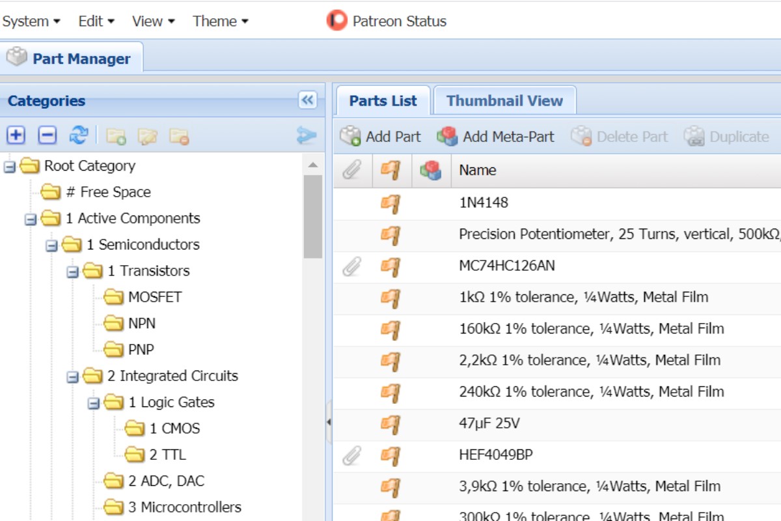Click the attachment paperclip column header

[x=351, y=171]
